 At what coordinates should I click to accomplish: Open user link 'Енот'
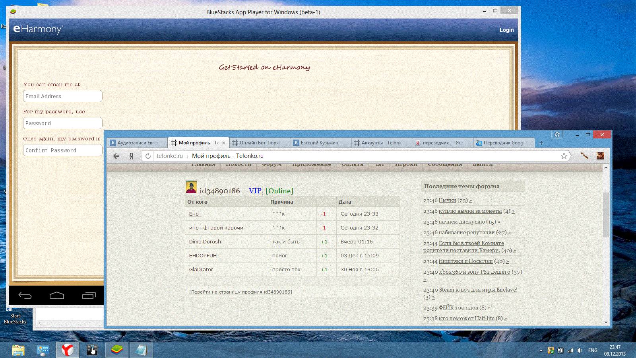(195, 214)
